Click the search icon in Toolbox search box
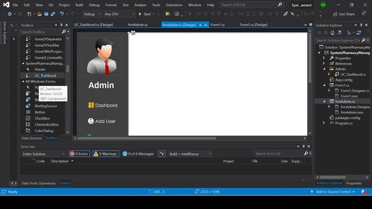Viewport: 372px width, 209px height. 63,31
